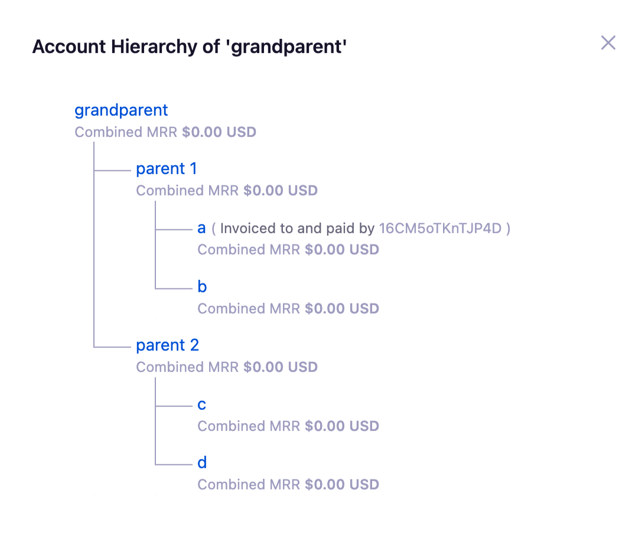Click the branch line leading to account d

[x=174, y=465]
